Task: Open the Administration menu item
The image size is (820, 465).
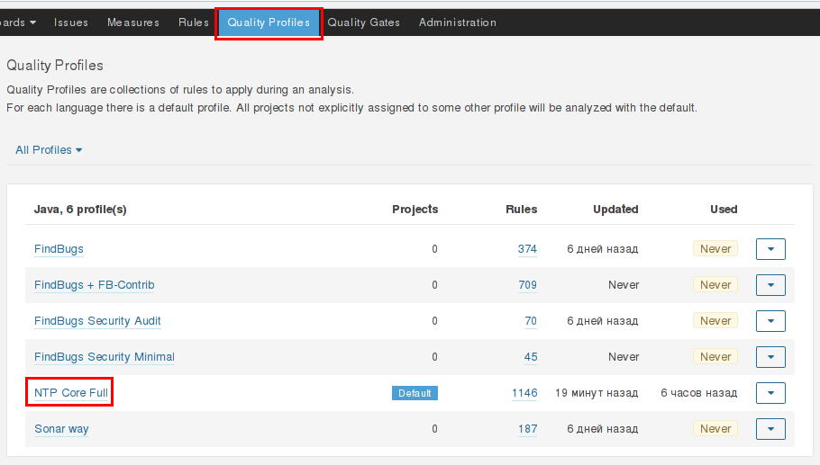Action: 458,22
